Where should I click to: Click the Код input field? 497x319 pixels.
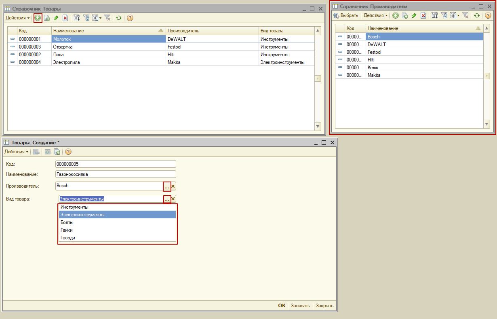[116, 164]
